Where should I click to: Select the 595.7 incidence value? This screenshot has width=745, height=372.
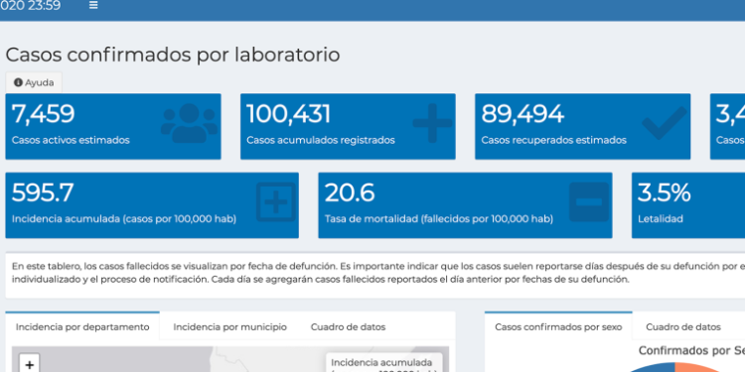[x=43, y=193]
